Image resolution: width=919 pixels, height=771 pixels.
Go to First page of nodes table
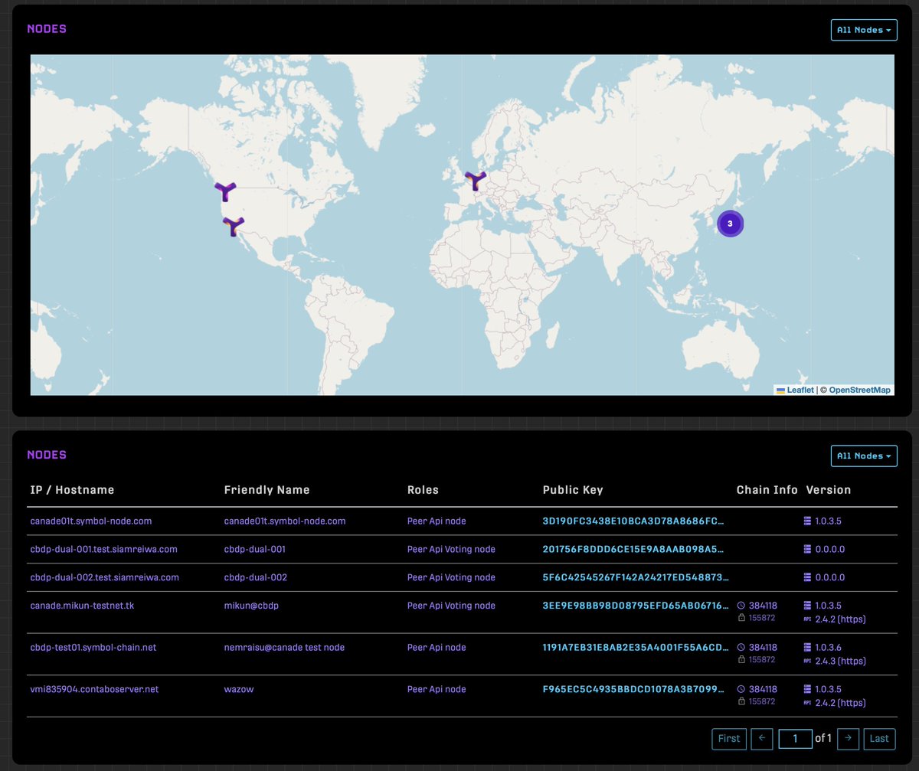click(729, 739)
